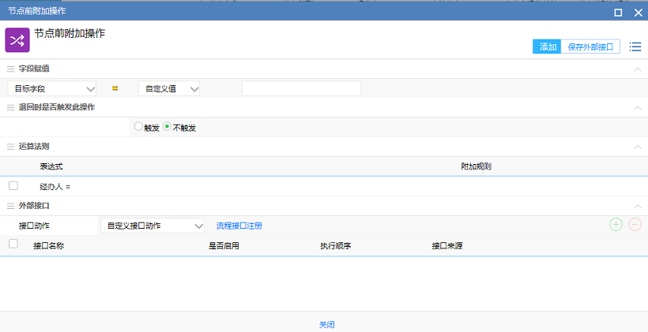Select the 不触发 radio button

[x=167, y=127]
